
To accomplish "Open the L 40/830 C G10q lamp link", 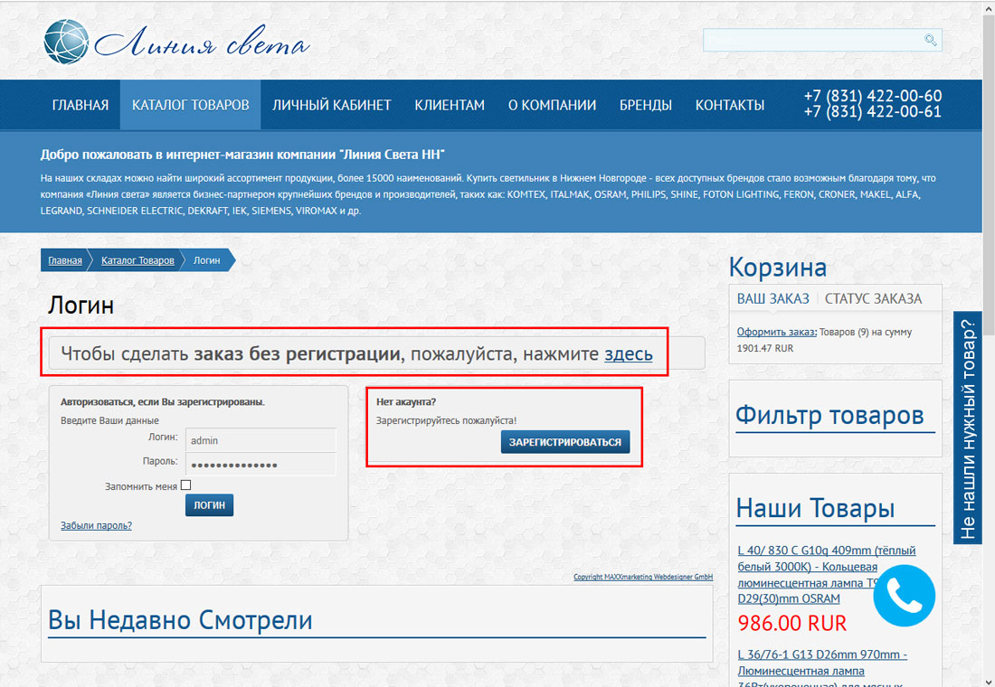I will (x=826, y=575).
